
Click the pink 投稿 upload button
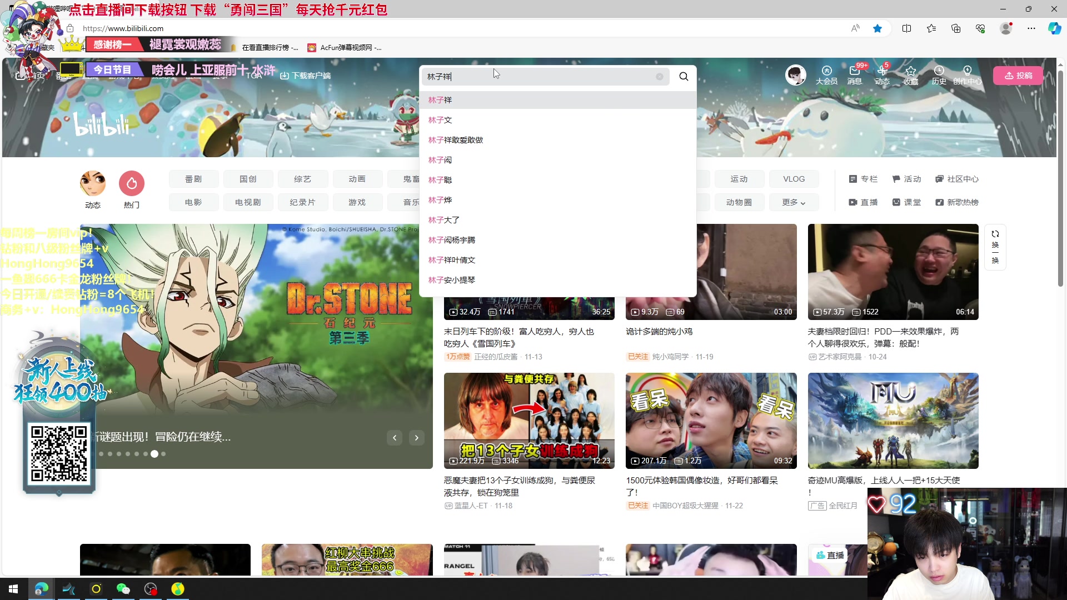coord(1018,76)
